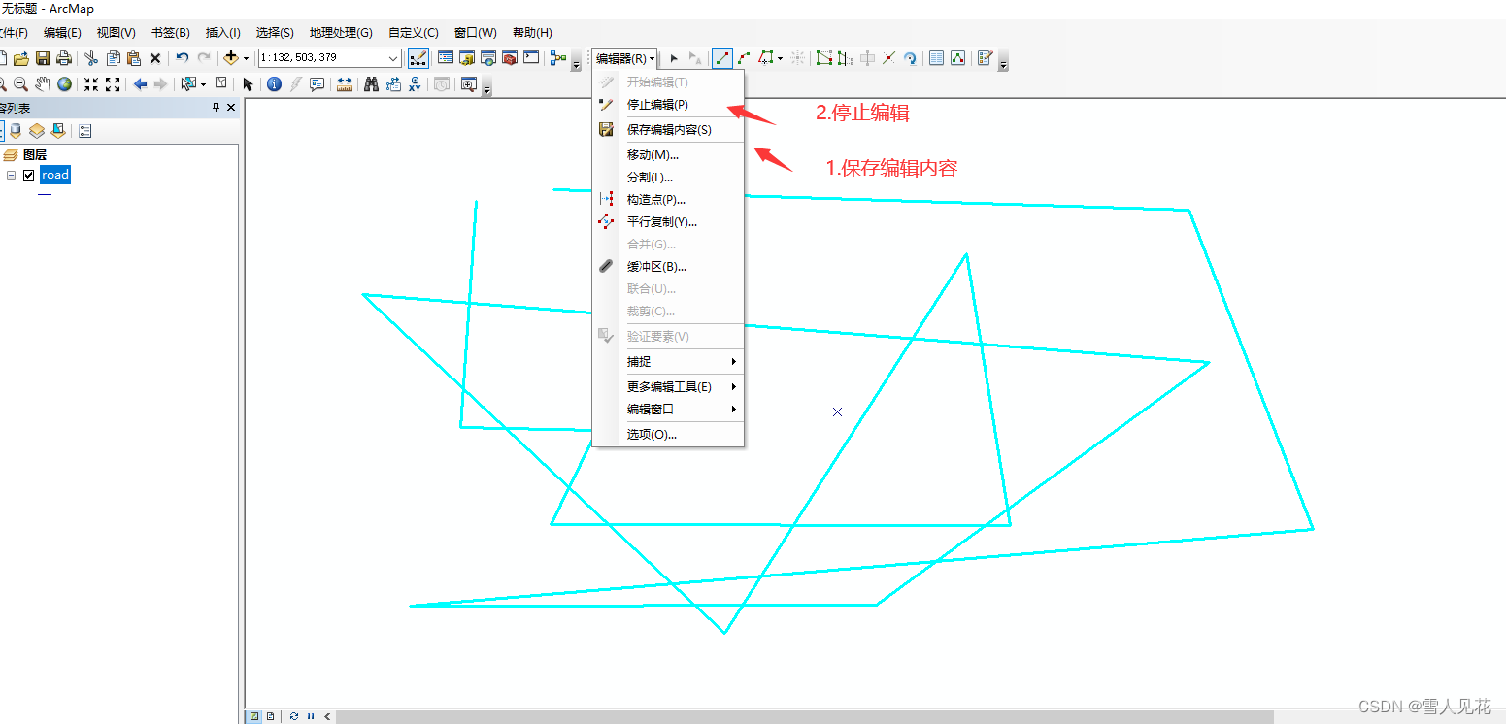
Task: Click the Copy icon in the toolbar
Action: click(x=113, y=58)
